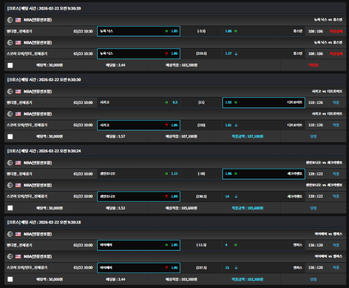Tick the checkbox for the 9:30:39 bet slip
Screen dimensions: 349x288
pos(10,65)
